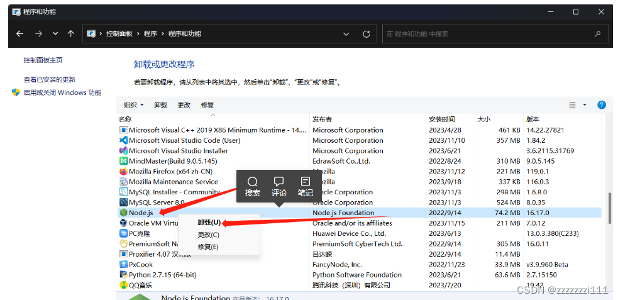Click the Node.js Foundation publisher cell
The height and width of the screenshot is (300, 618).
343,213
